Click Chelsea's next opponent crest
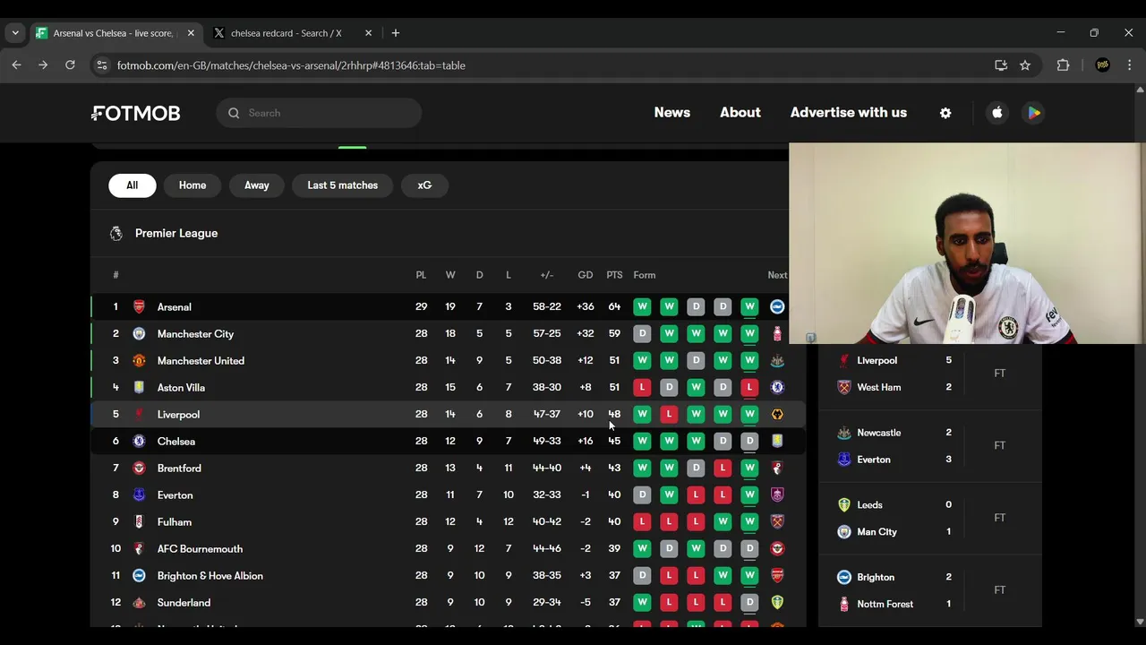 (777, 441)
